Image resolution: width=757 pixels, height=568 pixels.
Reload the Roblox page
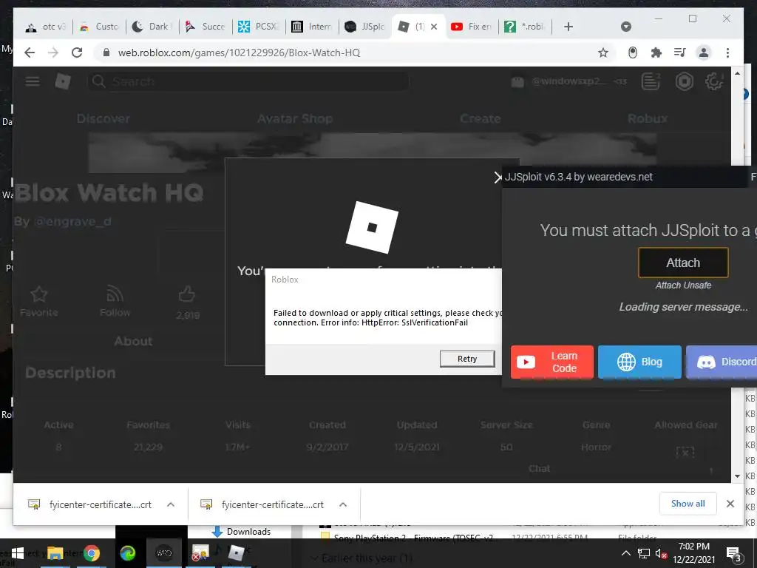(x=77, y=53)
